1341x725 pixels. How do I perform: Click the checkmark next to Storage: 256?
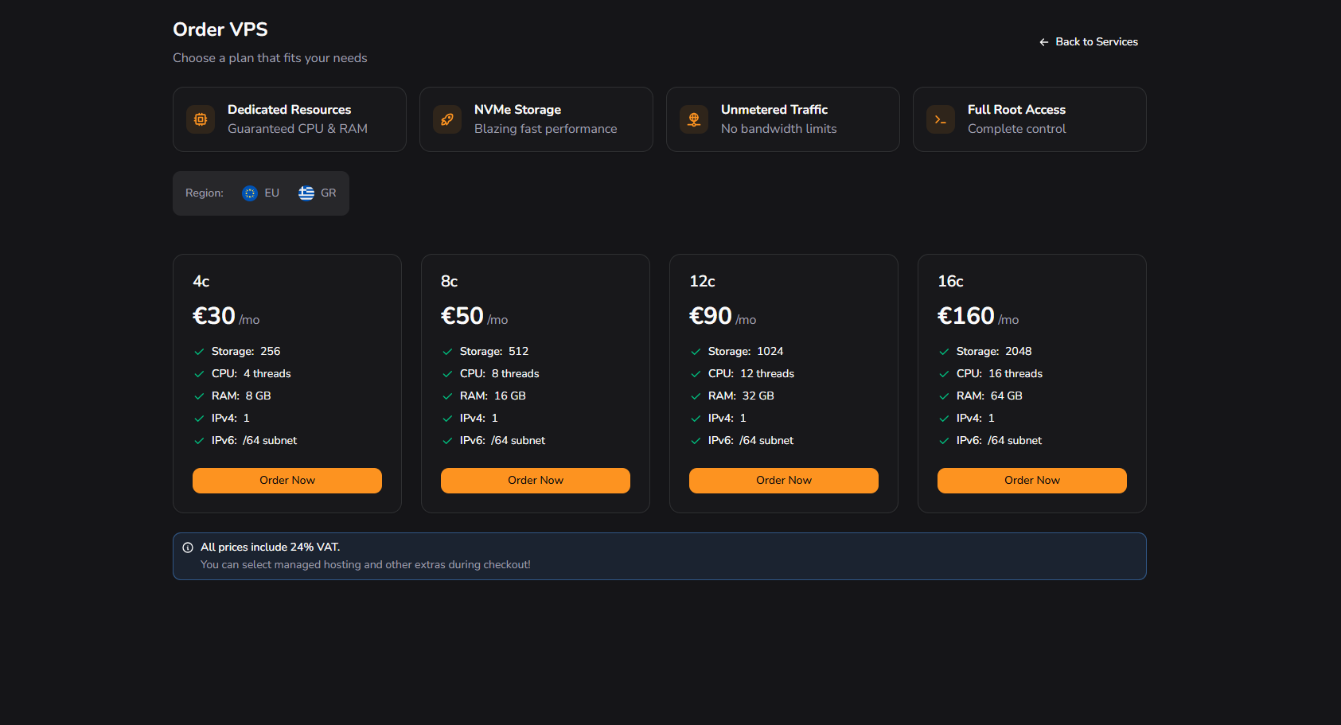pos(199,352)
